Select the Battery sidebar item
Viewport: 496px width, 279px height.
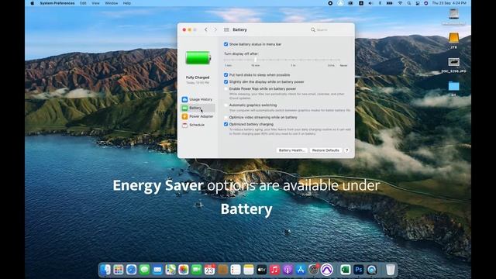pyautogui.click(x=198, y=108)
